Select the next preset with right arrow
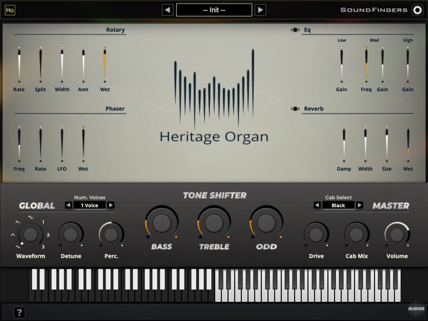Screen dimensions: 428x321 tap(260, 10)
